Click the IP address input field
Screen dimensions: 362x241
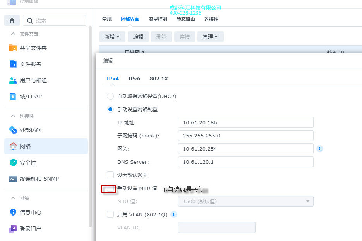(245, 122)
